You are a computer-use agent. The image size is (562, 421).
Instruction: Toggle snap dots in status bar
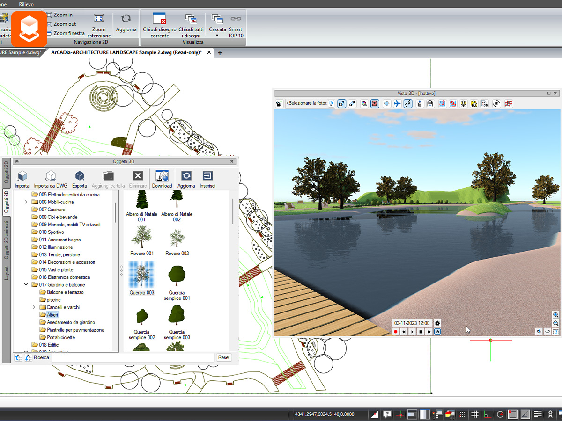[x=462, y=414]
